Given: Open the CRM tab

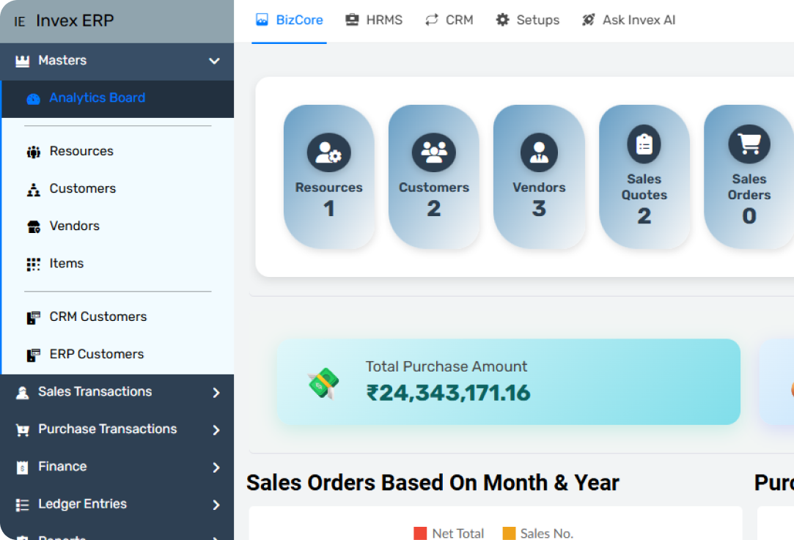Looking at the screenshot, I should click(449, 20).
